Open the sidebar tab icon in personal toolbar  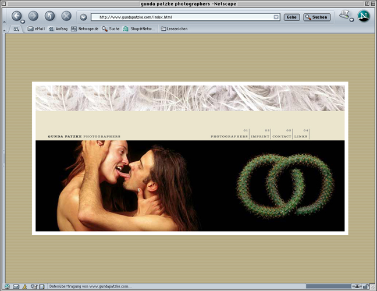[x=16, y=29]
